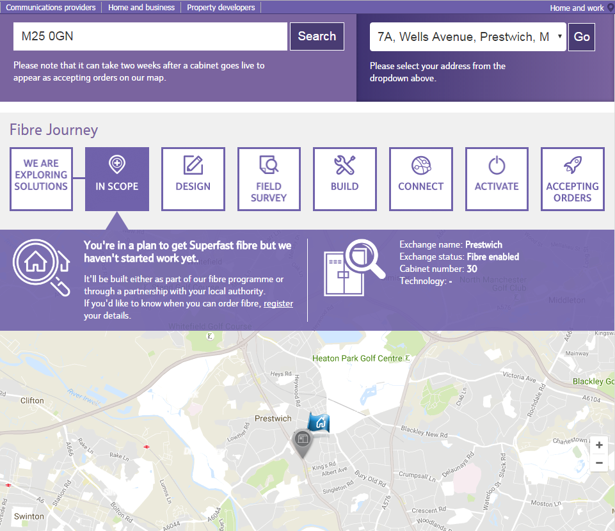
Task: Select We Are Exploring Solutions stage
Action: (41, 179)
